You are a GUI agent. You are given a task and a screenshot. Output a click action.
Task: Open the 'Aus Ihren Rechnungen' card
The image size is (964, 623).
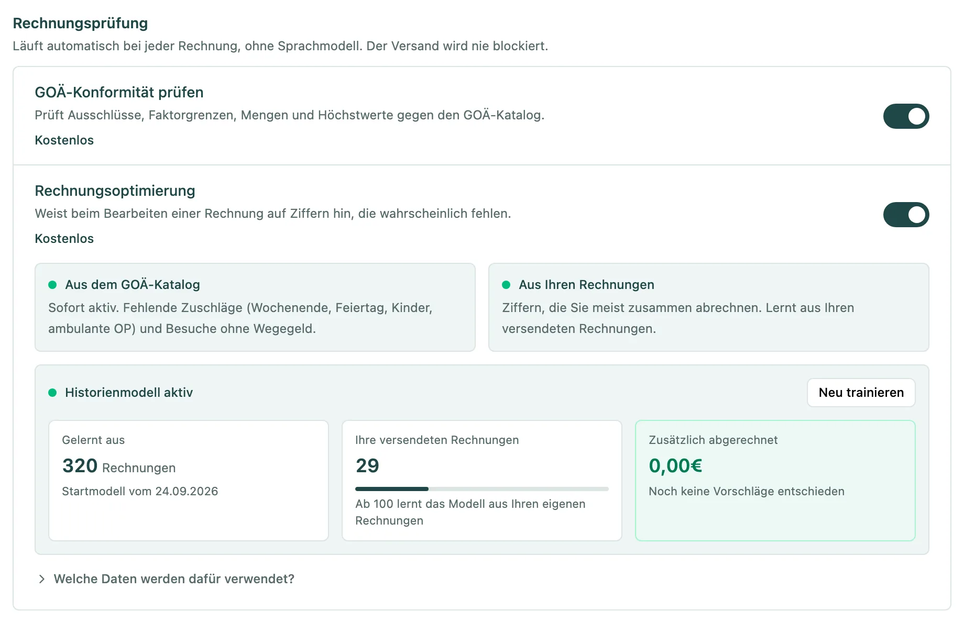(x=709, y=307)
